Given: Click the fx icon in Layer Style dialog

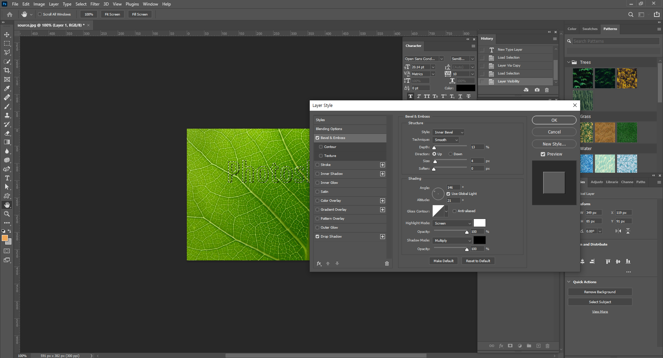Looking at the screenshot, I should [319, 263].
